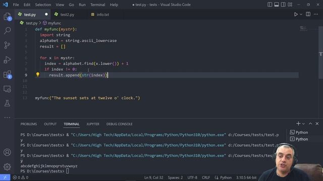Open the Manage gear menu

click(x=7, y=166)
